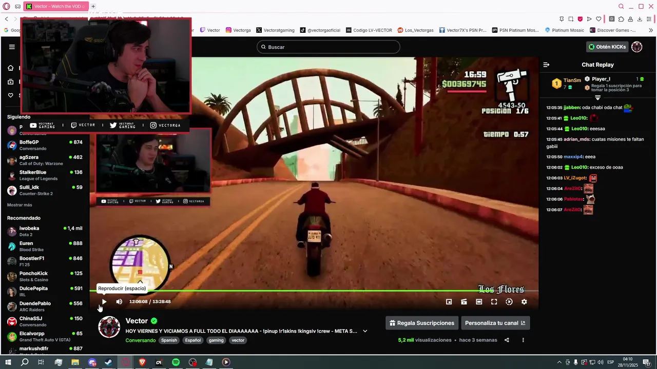Open Vector channel avatar

tap(109, 327)
